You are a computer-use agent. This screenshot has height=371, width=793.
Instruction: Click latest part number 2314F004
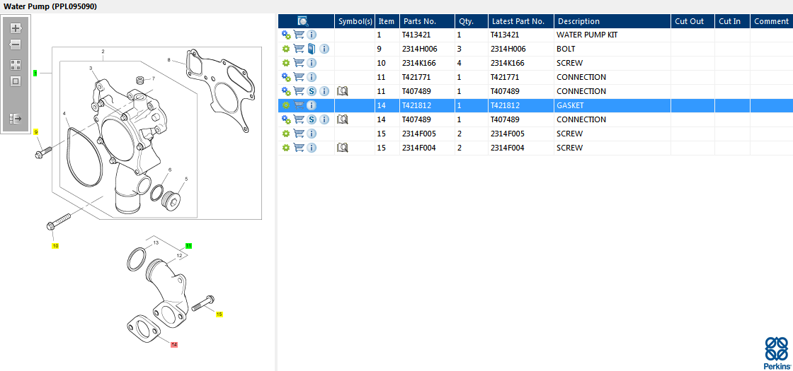[x=507, y=148]
